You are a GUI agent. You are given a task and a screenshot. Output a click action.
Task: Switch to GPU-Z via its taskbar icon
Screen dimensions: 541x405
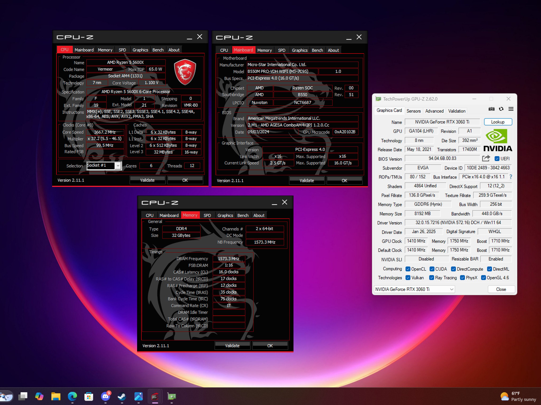[171, 396]
